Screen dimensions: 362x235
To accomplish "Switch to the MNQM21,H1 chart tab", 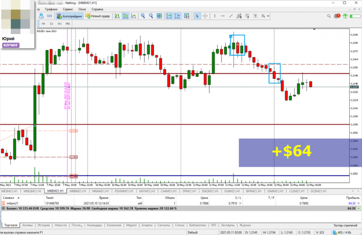I will click(x=32, y=191).
